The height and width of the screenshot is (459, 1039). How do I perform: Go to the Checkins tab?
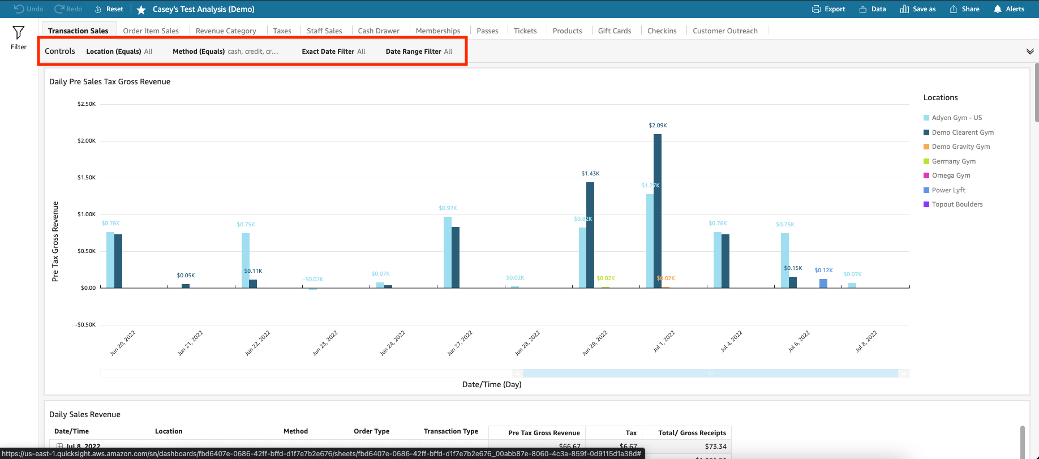pos(662,31)
